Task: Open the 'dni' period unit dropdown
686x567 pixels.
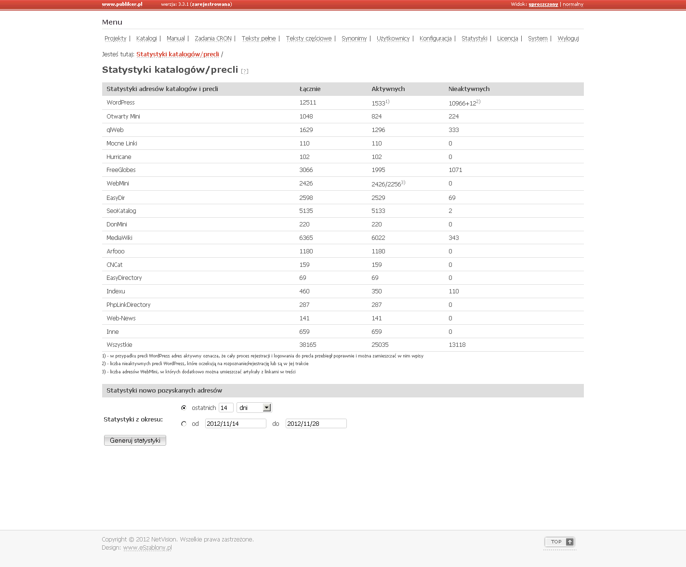Action: coord(254,408)
